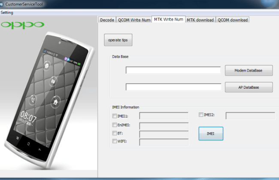Click the OPPO logo
Image resolution: width=279 pixels, height=180 pixels.
(x=23, y=25)
